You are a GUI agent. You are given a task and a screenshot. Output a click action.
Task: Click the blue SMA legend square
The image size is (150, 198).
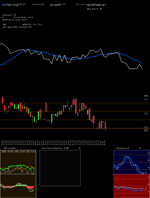pyautogui.click(x=3, y=5)
